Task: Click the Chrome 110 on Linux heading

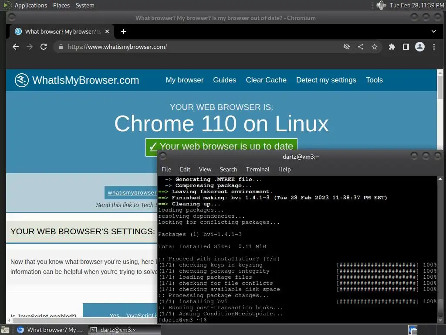Action: 221,124
